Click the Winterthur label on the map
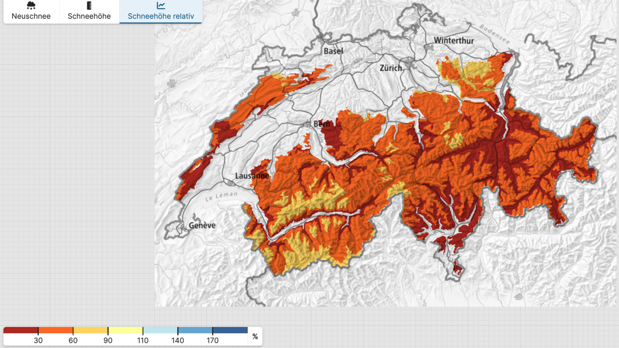The image size is (619, 348). 454,40
